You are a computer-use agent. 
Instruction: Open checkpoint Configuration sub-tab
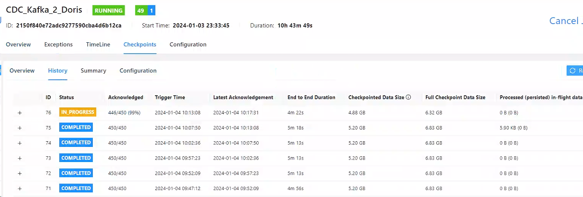click(138, 70)
